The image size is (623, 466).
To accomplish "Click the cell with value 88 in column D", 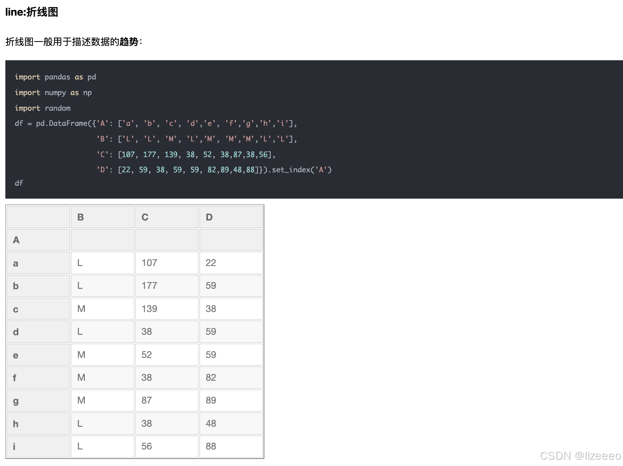I will point(211,446).
